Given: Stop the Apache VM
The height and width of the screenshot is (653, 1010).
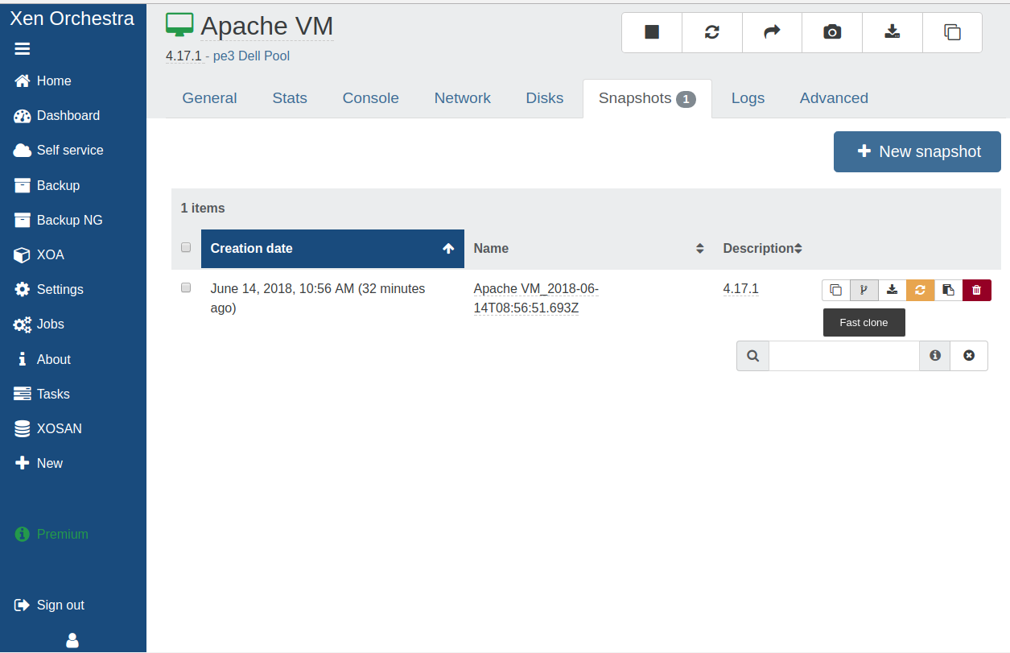Looking at the screenshot, I should click(652, 32).
